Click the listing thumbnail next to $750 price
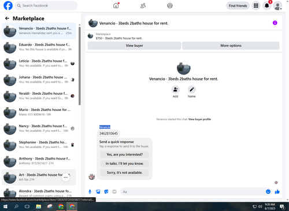This screenshot has width=289, height=211. click(90, 36)
